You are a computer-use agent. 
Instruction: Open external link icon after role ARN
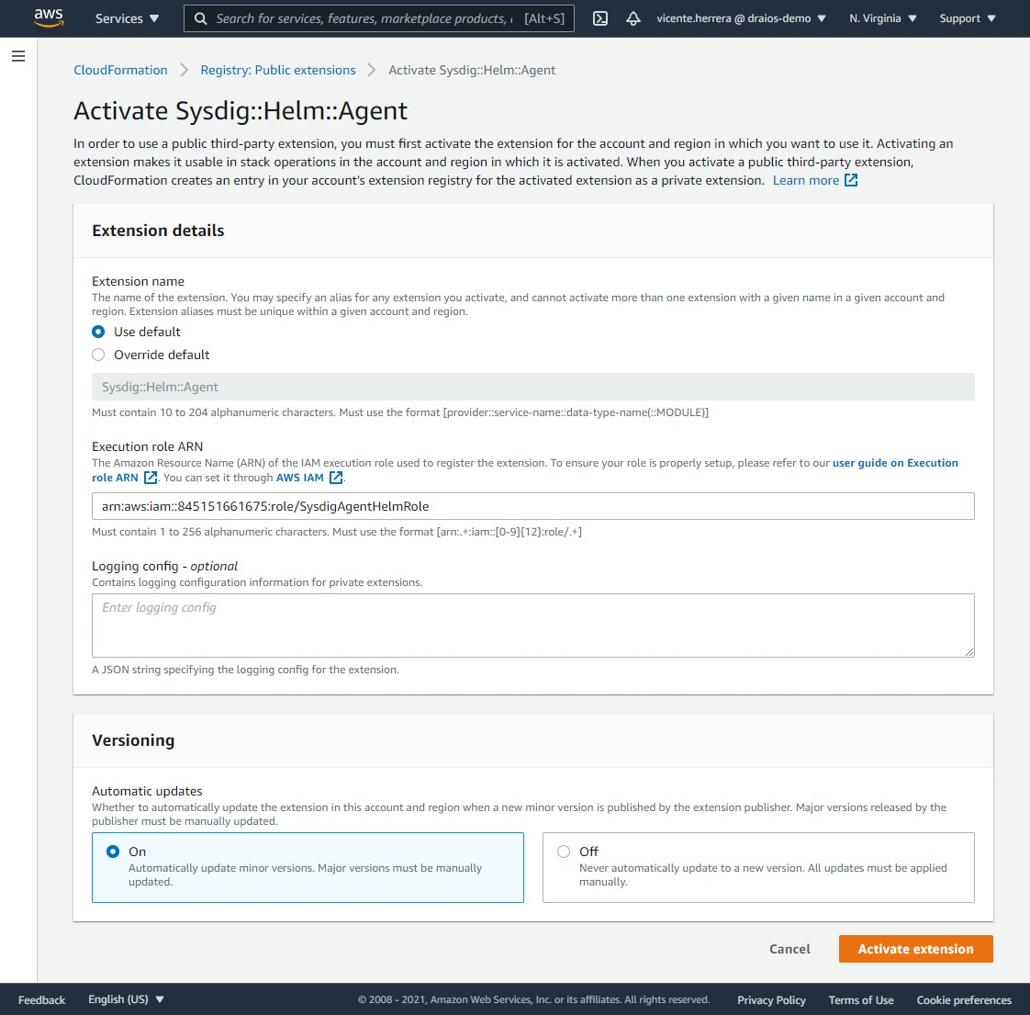click(151, 478)
